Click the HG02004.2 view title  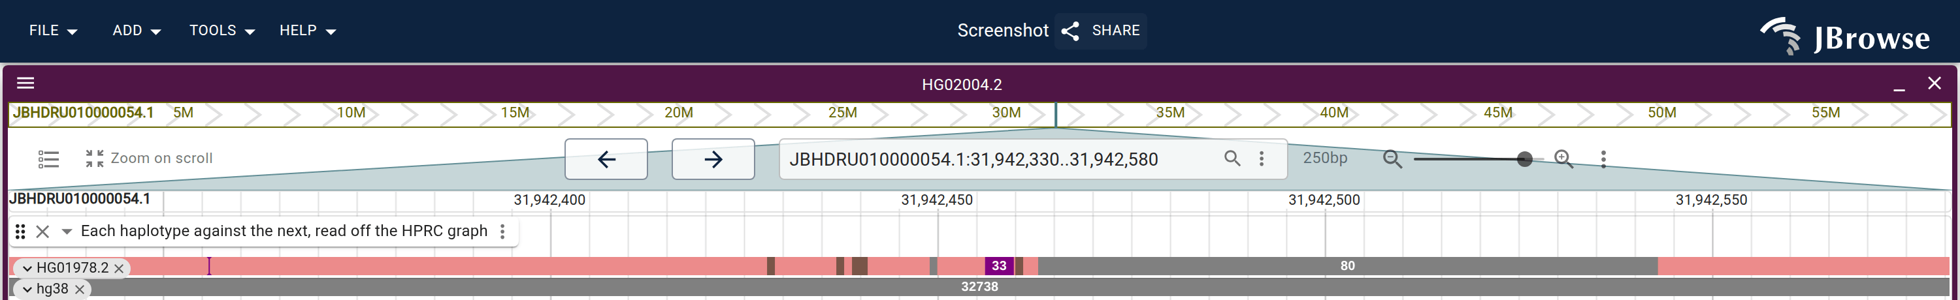pyautogui.click(x=962, y=84)
